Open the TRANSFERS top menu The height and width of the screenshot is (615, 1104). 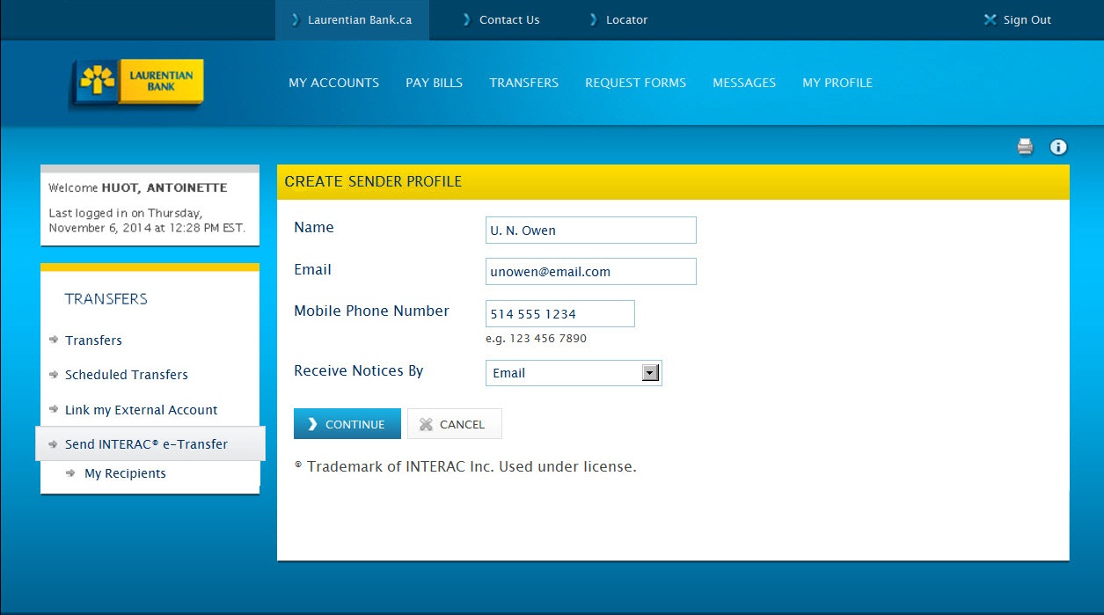click(524, 83)
